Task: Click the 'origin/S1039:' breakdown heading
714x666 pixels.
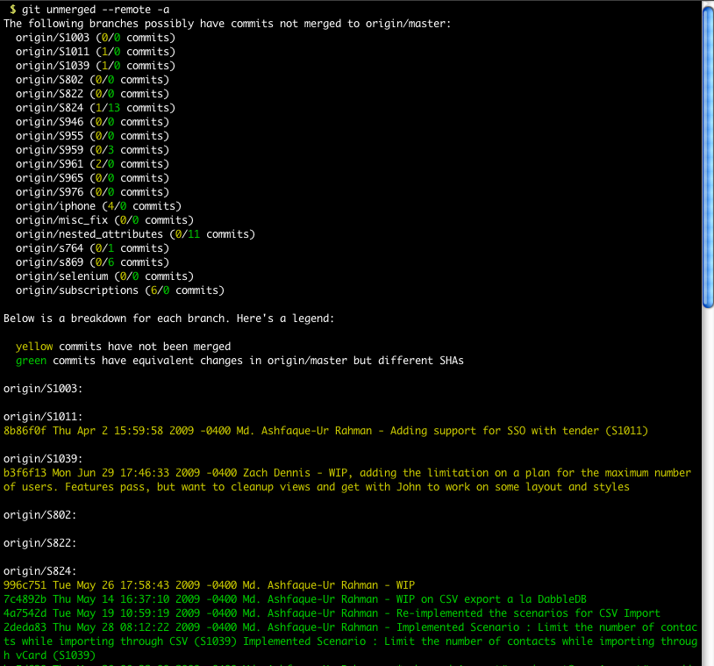Action: (x=43, y=459)
